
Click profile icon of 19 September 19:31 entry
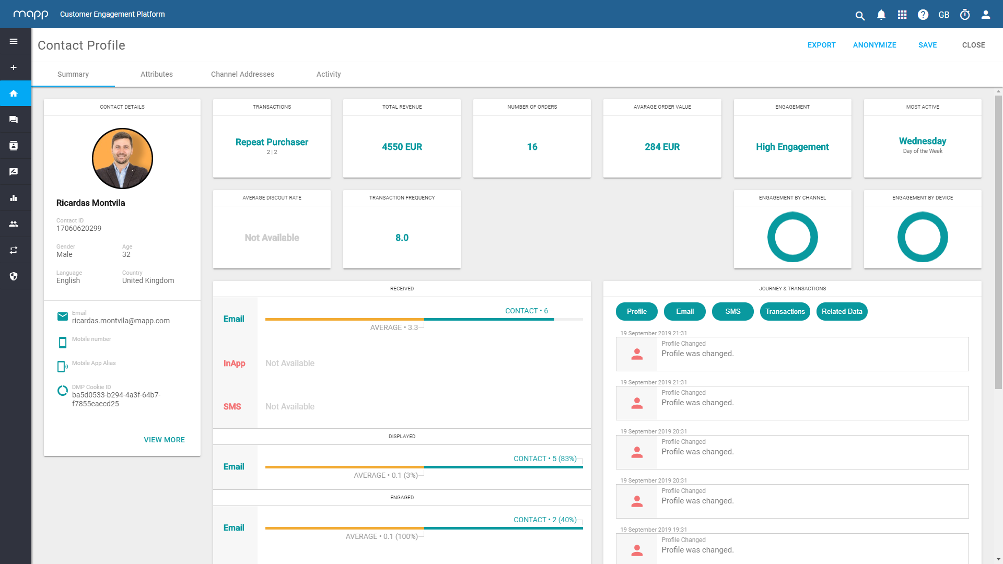pos(637,550)
